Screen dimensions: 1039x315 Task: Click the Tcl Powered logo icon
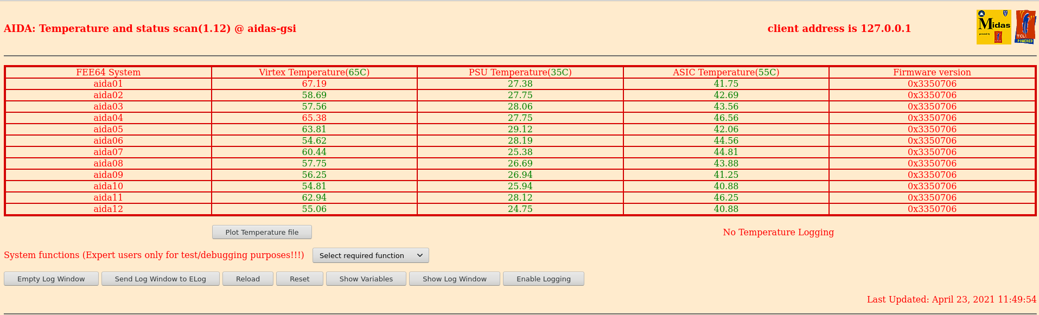point(1025,27)
